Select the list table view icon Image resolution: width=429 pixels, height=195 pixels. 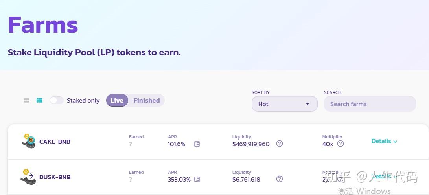coord(39,100)
